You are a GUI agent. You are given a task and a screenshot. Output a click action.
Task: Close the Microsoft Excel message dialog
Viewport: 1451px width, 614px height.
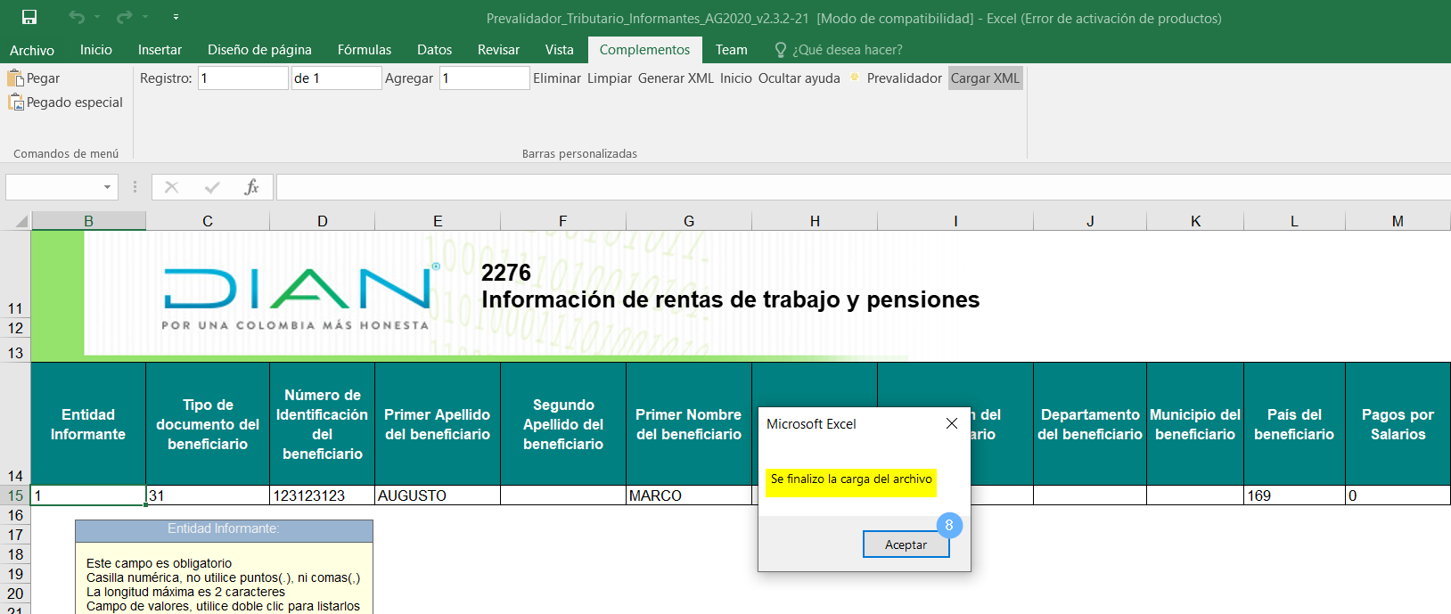952,423
